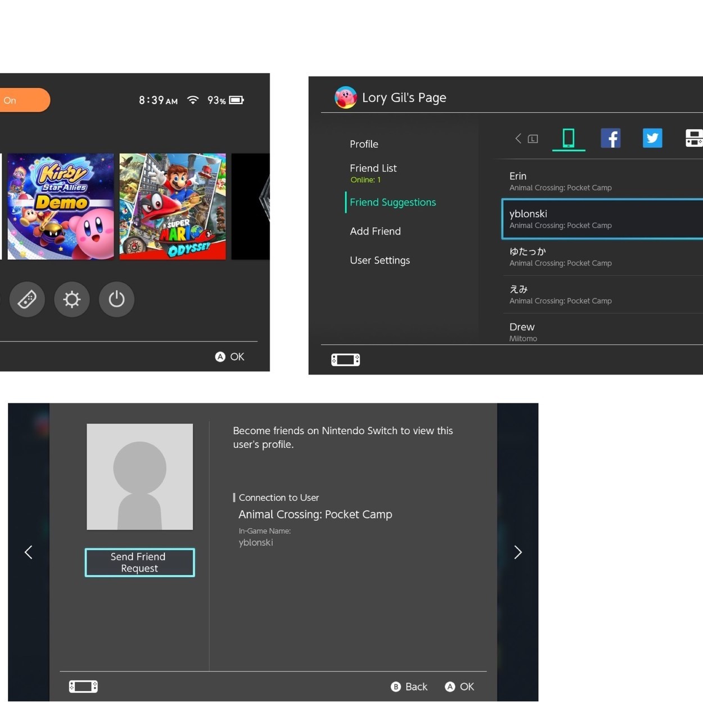The height and width of the screenshot is (703, 703).
Task: Click the Wi-Fi status icon
Action: (x=192, y=100)
